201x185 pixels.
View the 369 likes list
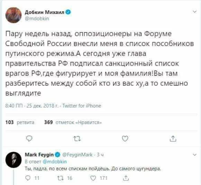(73, 122)
